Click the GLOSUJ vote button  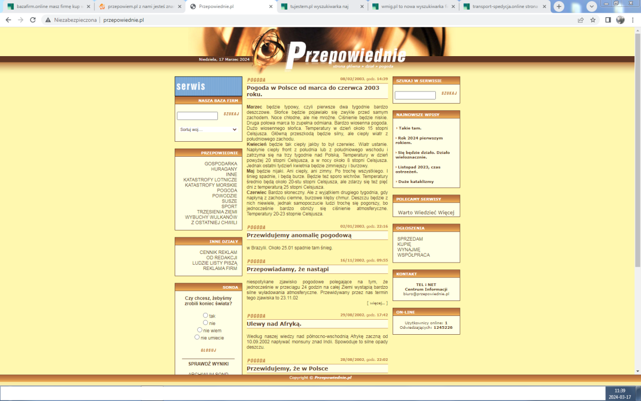(208, 350)
